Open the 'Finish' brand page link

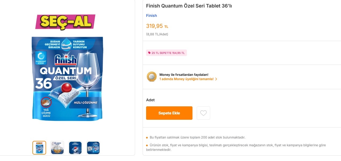(x=151, y=16)
